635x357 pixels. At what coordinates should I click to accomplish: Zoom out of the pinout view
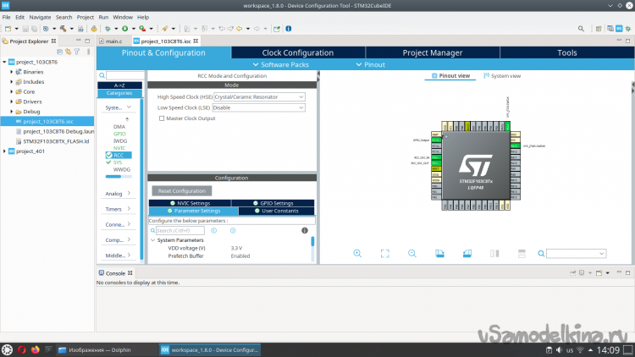[x=411, y=253]
